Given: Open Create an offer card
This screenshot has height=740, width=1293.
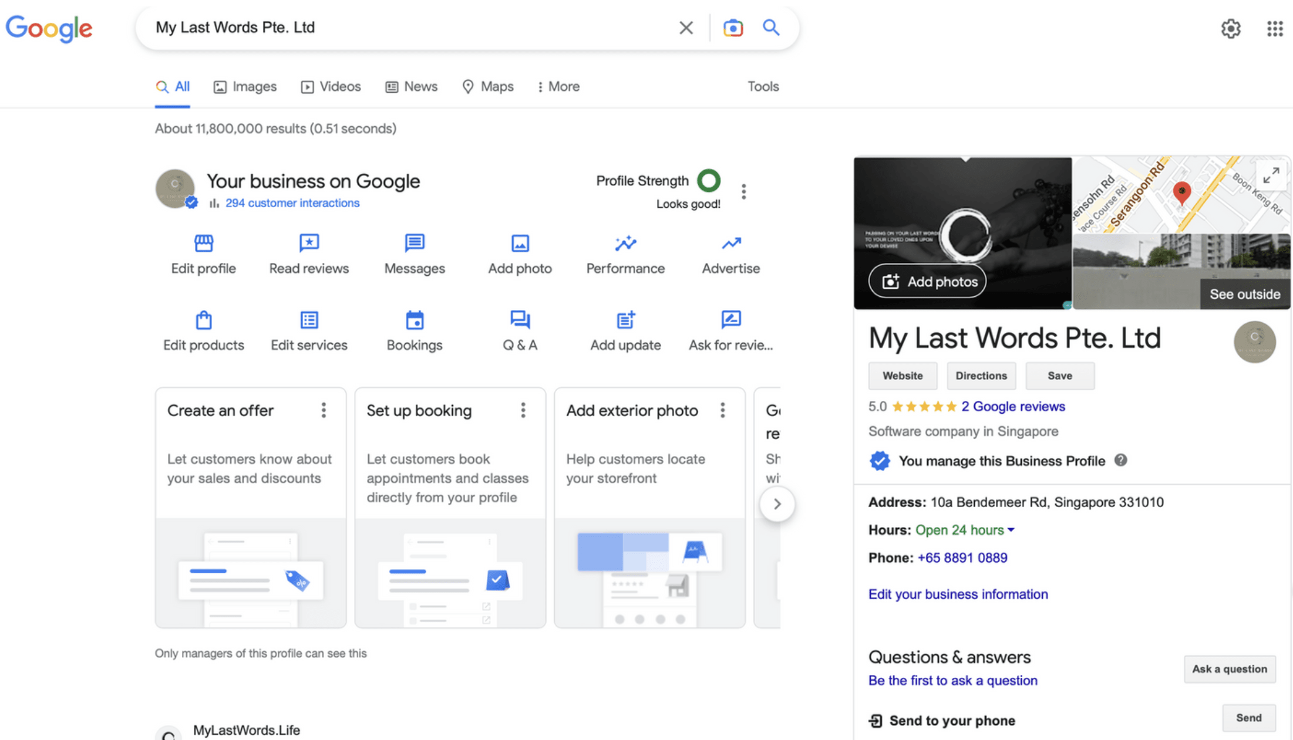Looking at the screenshot, I should [251, 508].
